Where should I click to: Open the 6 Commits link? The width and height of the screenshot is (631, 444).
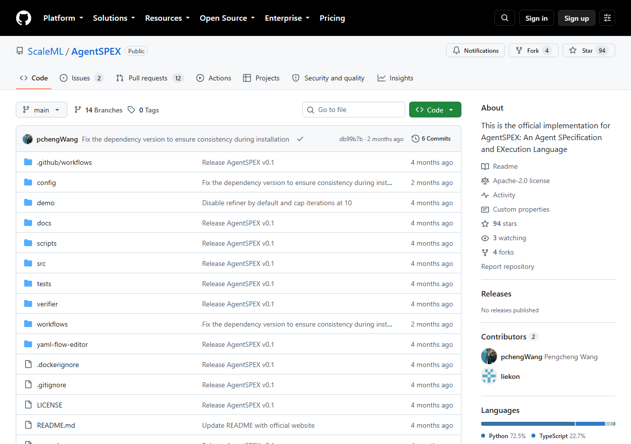(431, 139)
